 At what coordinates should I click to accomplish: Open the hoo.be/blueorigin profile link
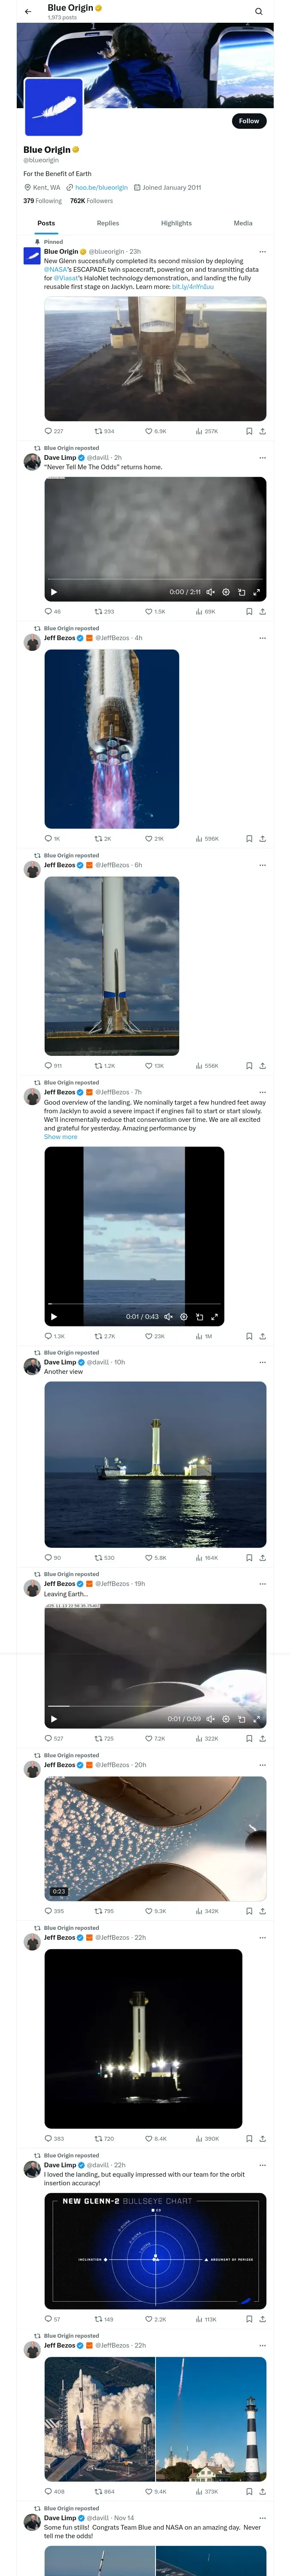click(101, 187)
